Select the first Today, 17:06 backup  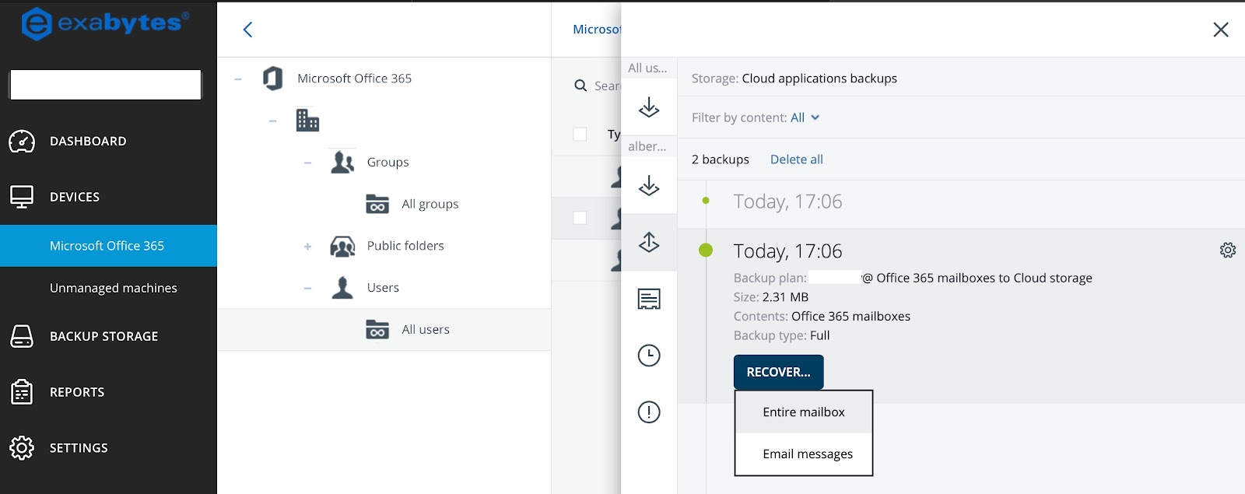(787, 201)
